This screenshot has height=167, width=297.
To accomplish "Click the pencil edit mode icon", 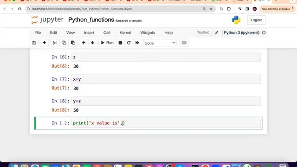I will pyautogui.click(x=217, y=33).
